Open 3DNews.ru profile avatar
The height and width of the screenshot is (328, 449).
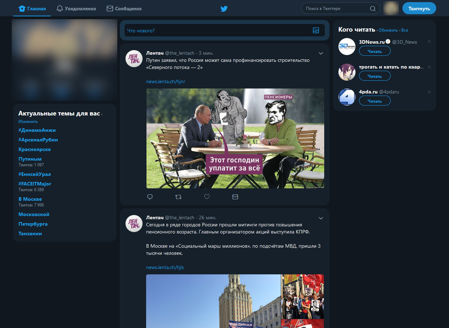click(x=347, y=47)
